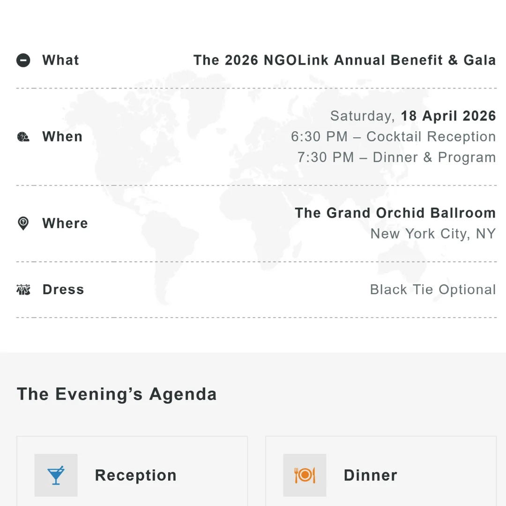The image size is (506, 506).
Task: Click the orange dinner plate icon
Action: [x=305, y=475]
